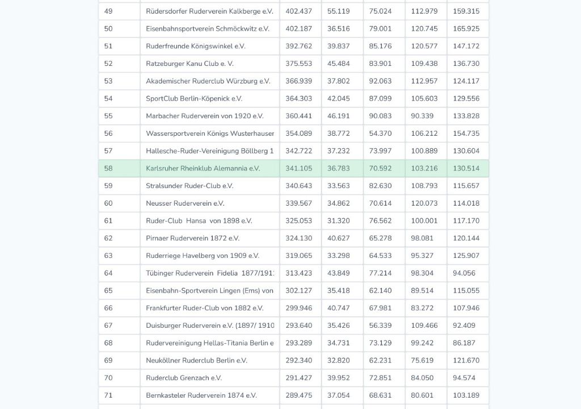This screenshot has width=581, height=409.
Task: Select Eisenbahnsportverein Schmöckwitz e.V. cell
Action: click(x=208, y=28)
